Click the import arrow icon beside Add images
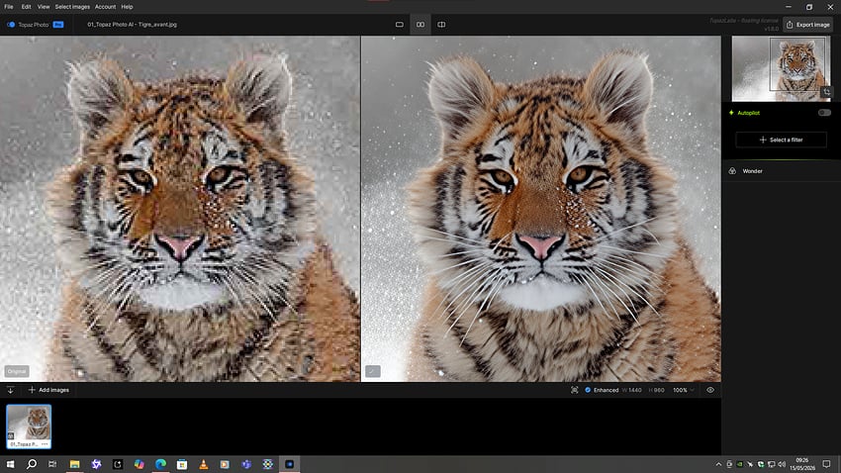841x473 pixels. tap(10, 390)
